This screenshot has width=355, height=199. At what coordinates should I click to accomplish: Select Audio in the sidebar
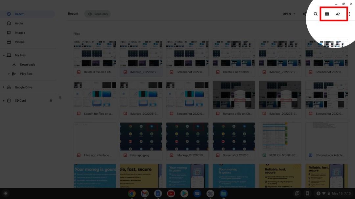coord(27,23)
